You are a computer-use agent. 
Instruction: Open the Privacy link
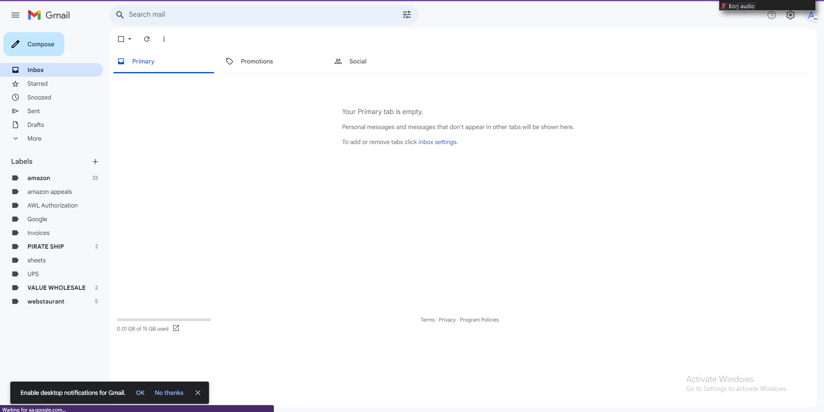447,320
